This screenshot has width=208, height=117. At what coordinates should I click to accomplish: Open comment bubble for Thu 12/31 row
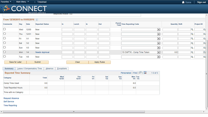5,34
